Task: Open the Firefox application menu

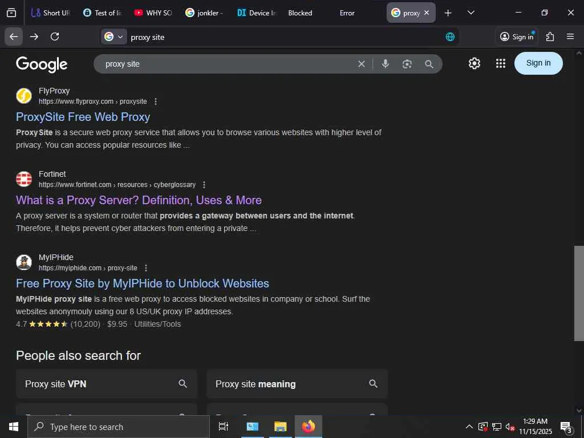Action: pyautogui.click(x=570, y=36)
